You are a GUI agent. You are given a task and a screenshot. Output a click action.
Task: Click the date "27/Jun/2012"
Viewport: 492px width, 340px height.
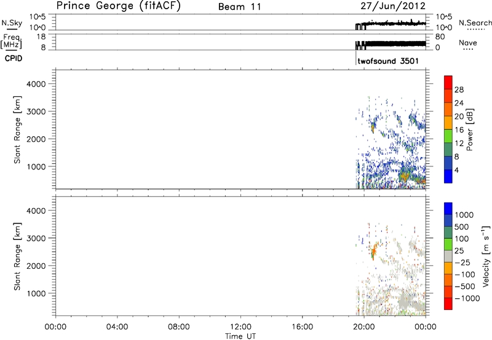(393, 6)
